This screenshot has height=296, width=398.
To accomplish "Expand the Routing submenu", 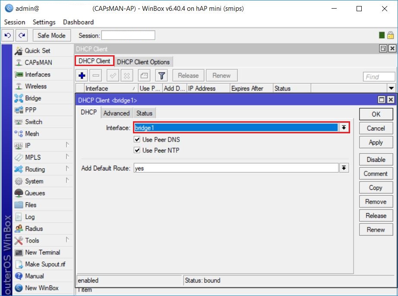I will click(67, 168).
